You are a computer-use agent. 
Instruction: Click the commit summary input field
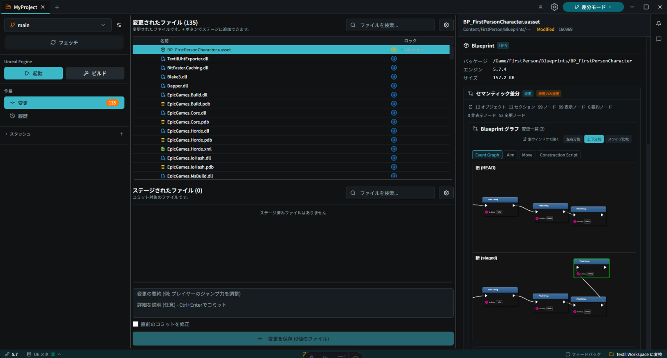pos(293,294)
